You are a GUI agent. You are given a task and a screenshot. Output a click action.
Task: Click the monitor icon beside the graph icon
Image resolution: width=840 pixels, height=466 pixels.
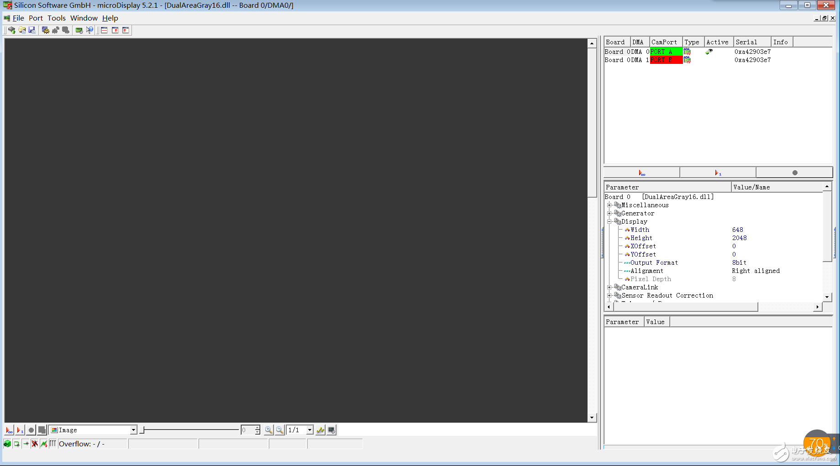[331, 430]
